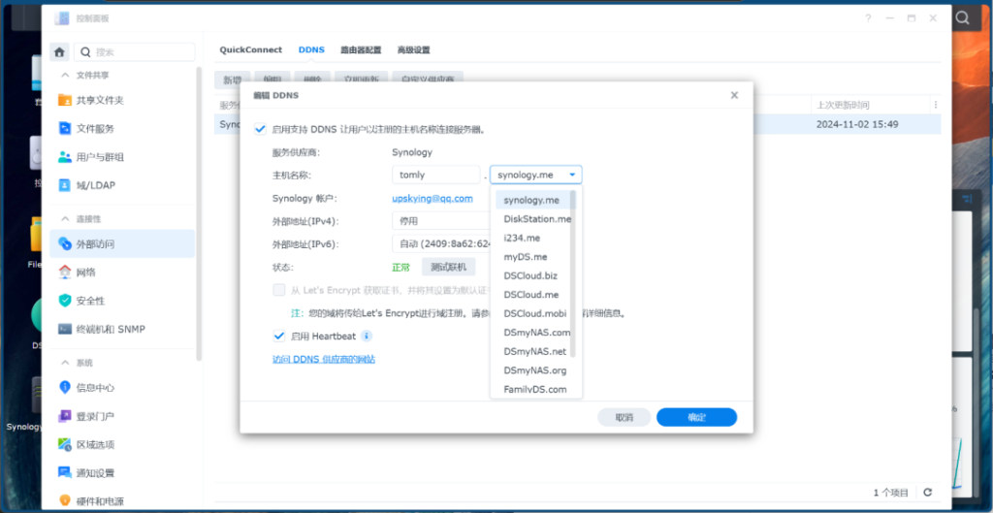993x513 pixels.
Task: Click the domain dropdown list scrollbar
Action: pos(574,273)
